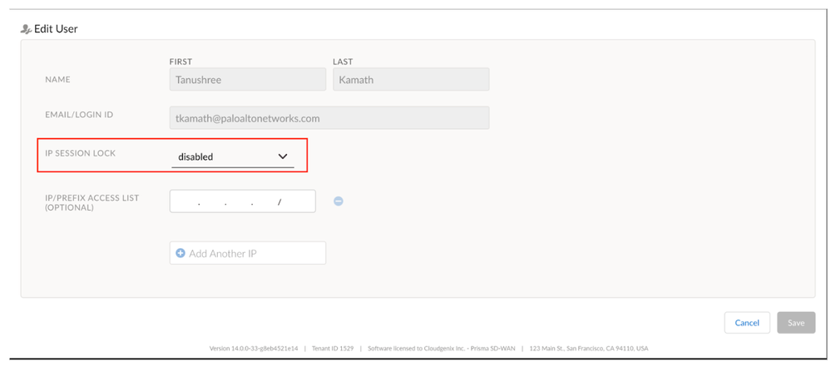Click the Tenant ID 1529 footer text
Image resolution: width=831 pixels, height=367 pixels.
point(334,348)
